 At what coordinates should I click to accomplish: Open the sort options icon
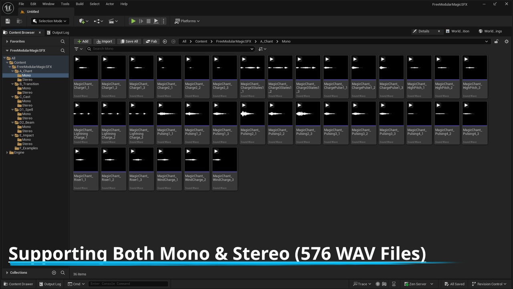coord(263,49)
